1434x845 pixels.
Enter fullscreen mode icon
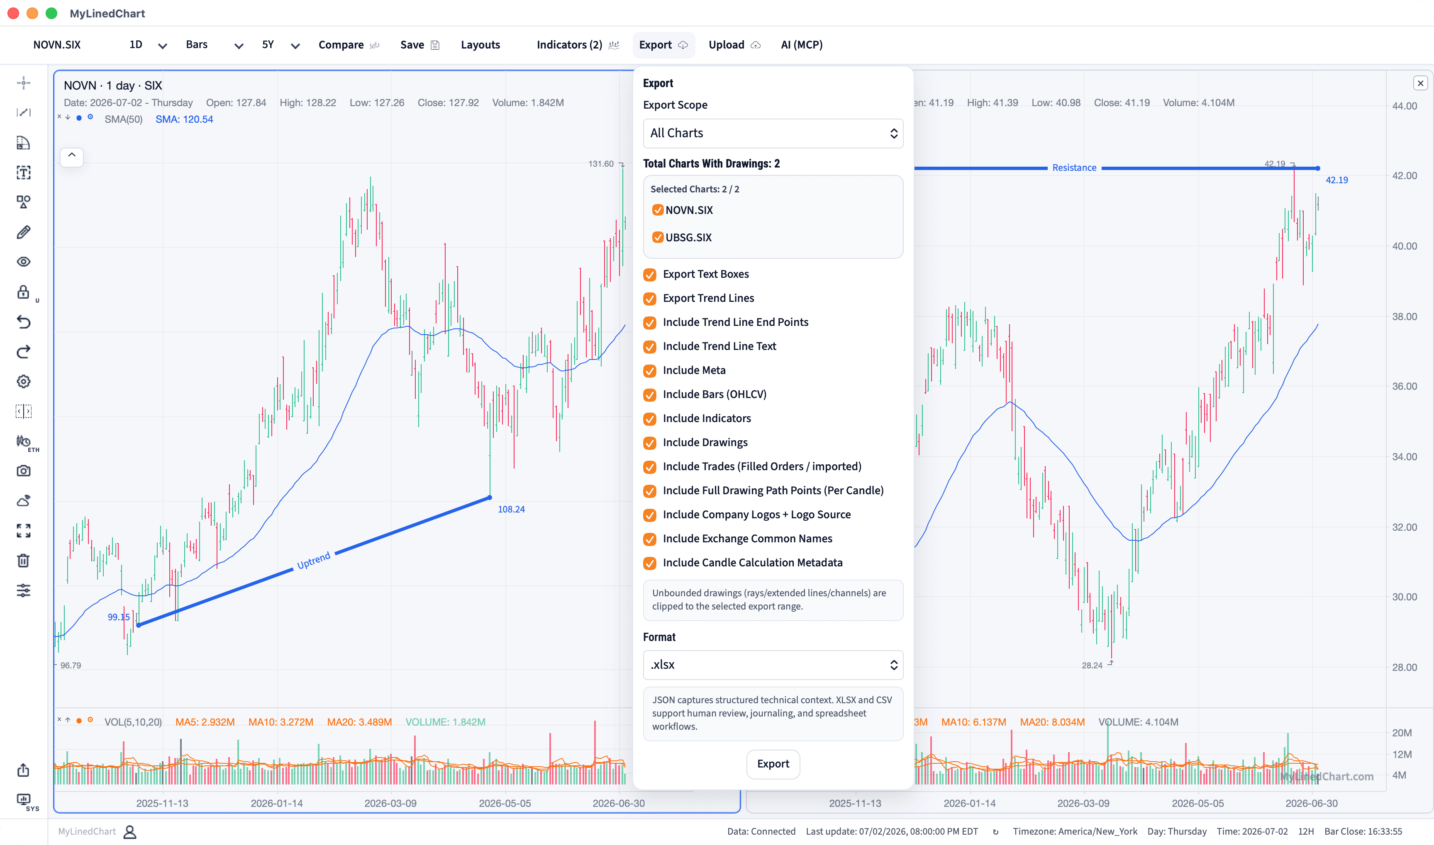point(23,531)
